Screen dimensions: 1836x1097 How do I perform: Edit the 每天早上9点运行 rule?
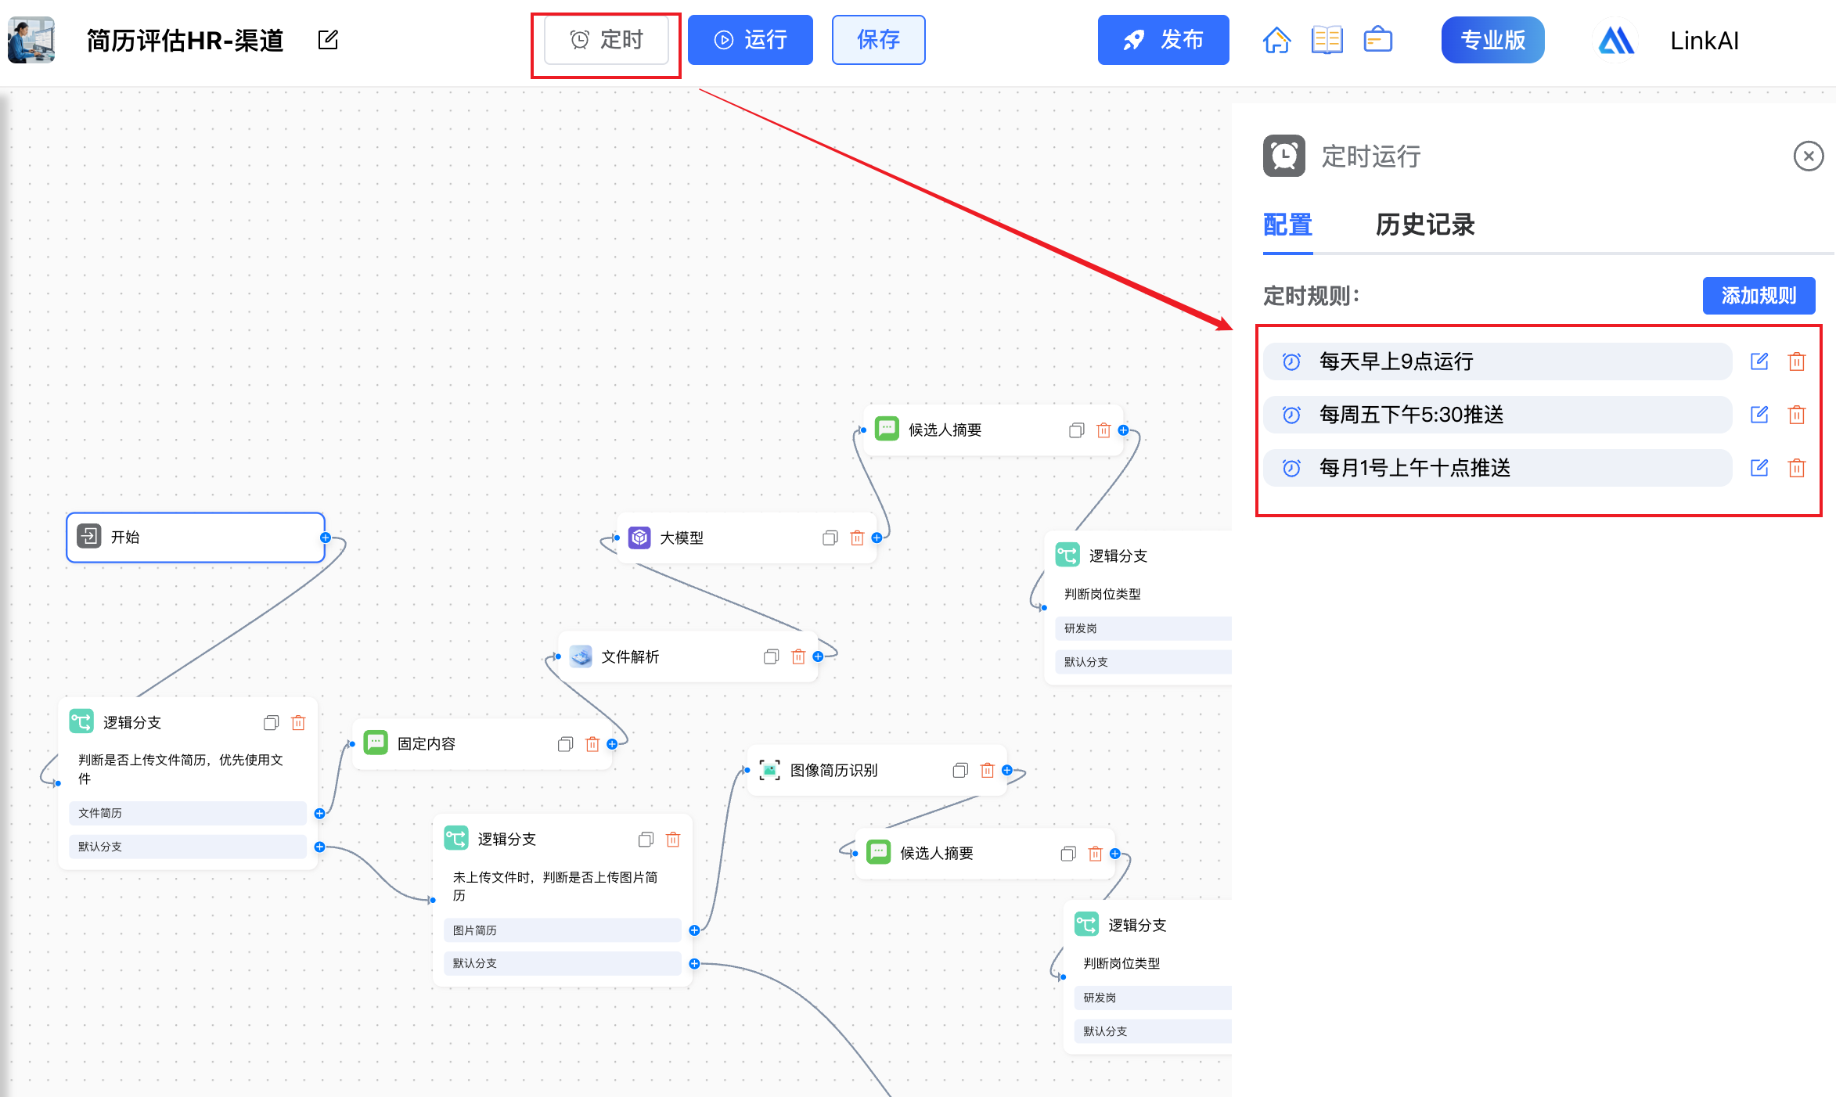(1759, 361)
